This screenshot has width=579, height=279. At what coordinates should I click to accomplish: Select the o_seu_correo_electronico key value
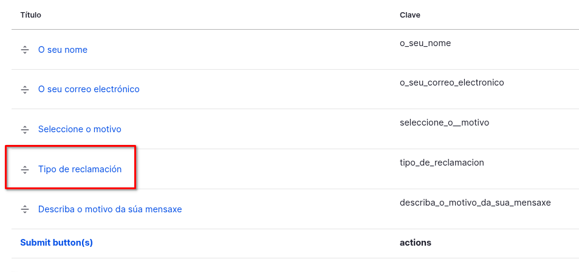[451, 82]
